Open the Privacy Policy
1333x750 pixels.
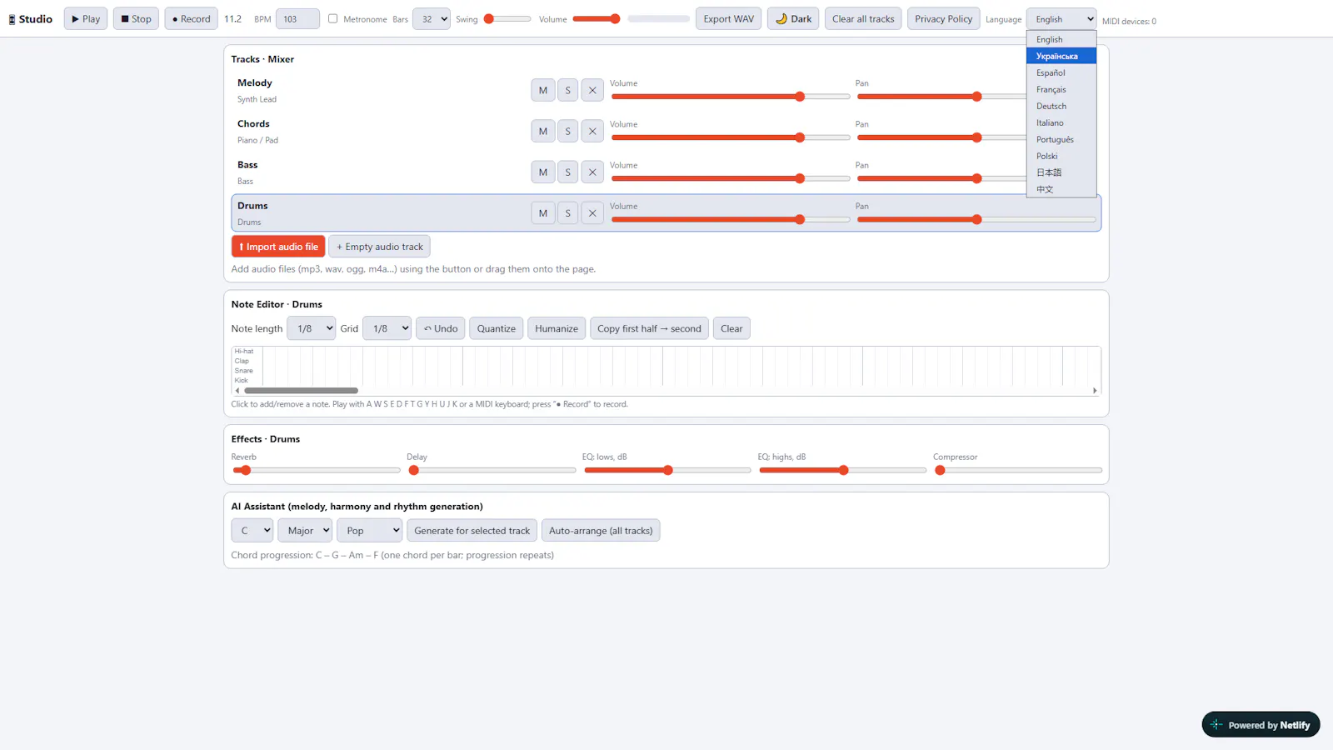pos(944,19)
